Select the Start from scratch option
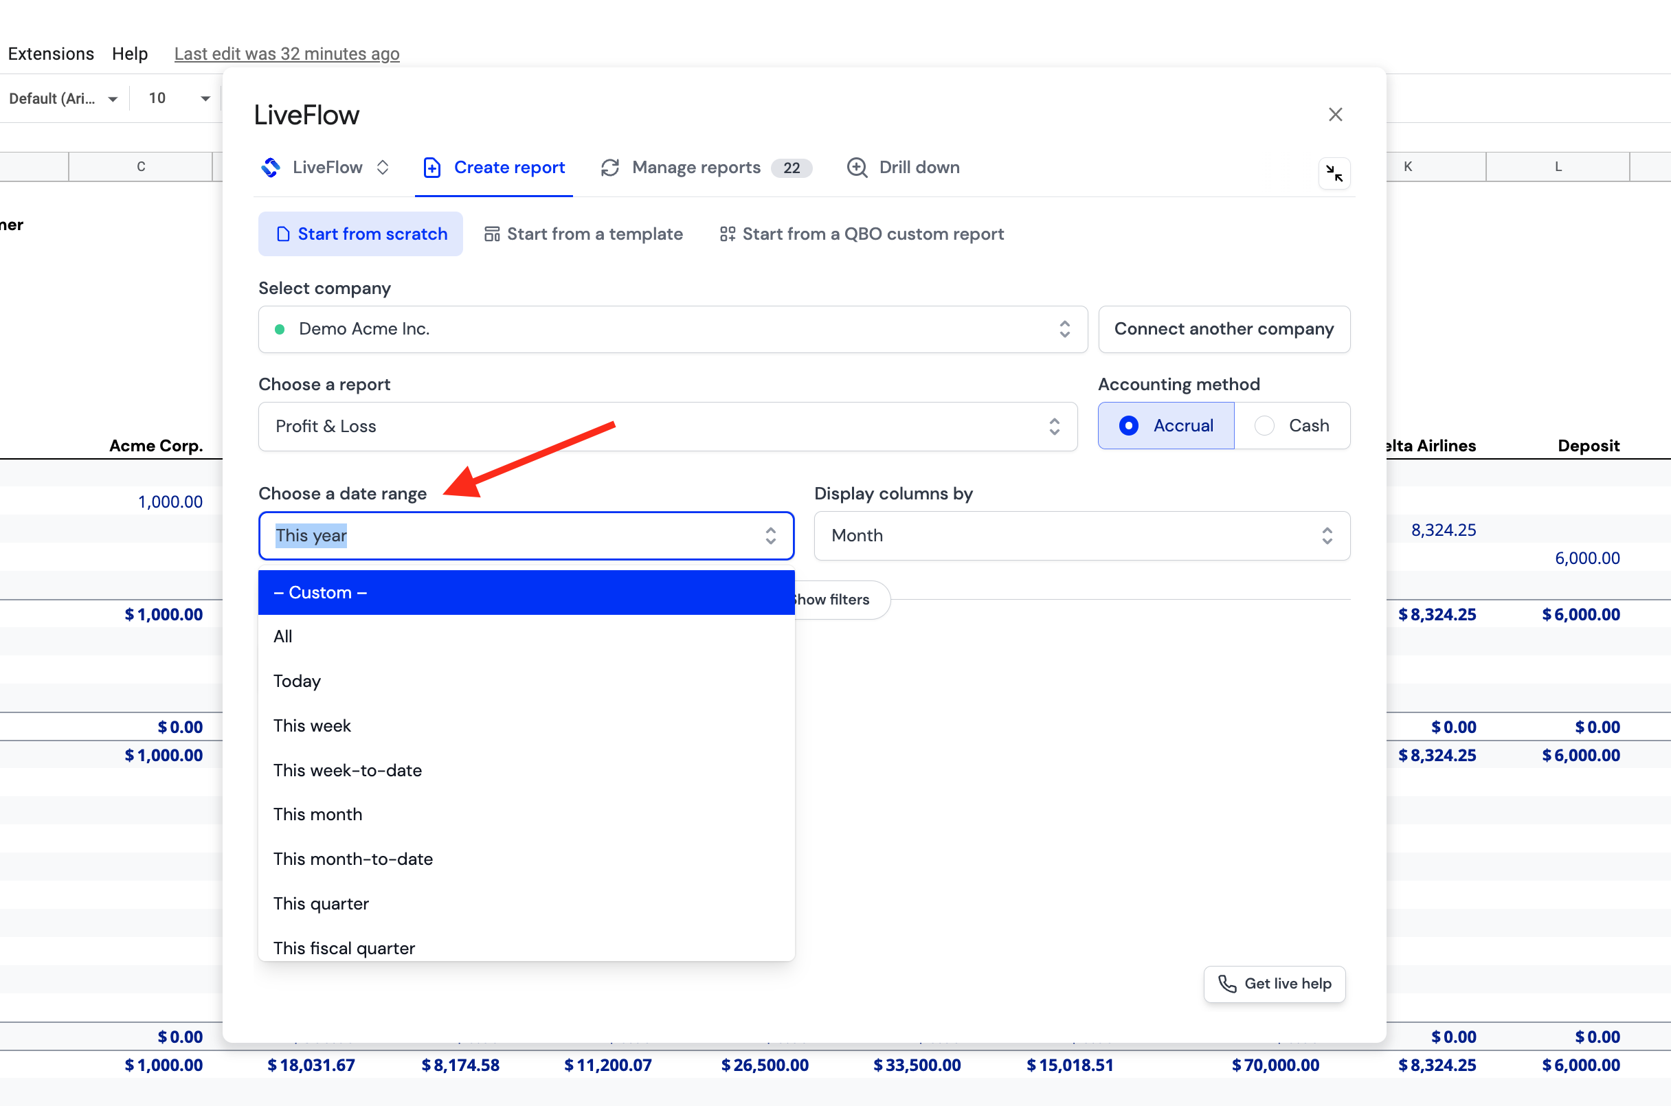Viewport: 1671px width, 1117px height. 361,234
